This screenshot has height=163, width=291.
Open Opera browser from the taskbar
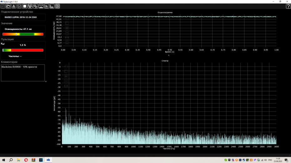26,160
